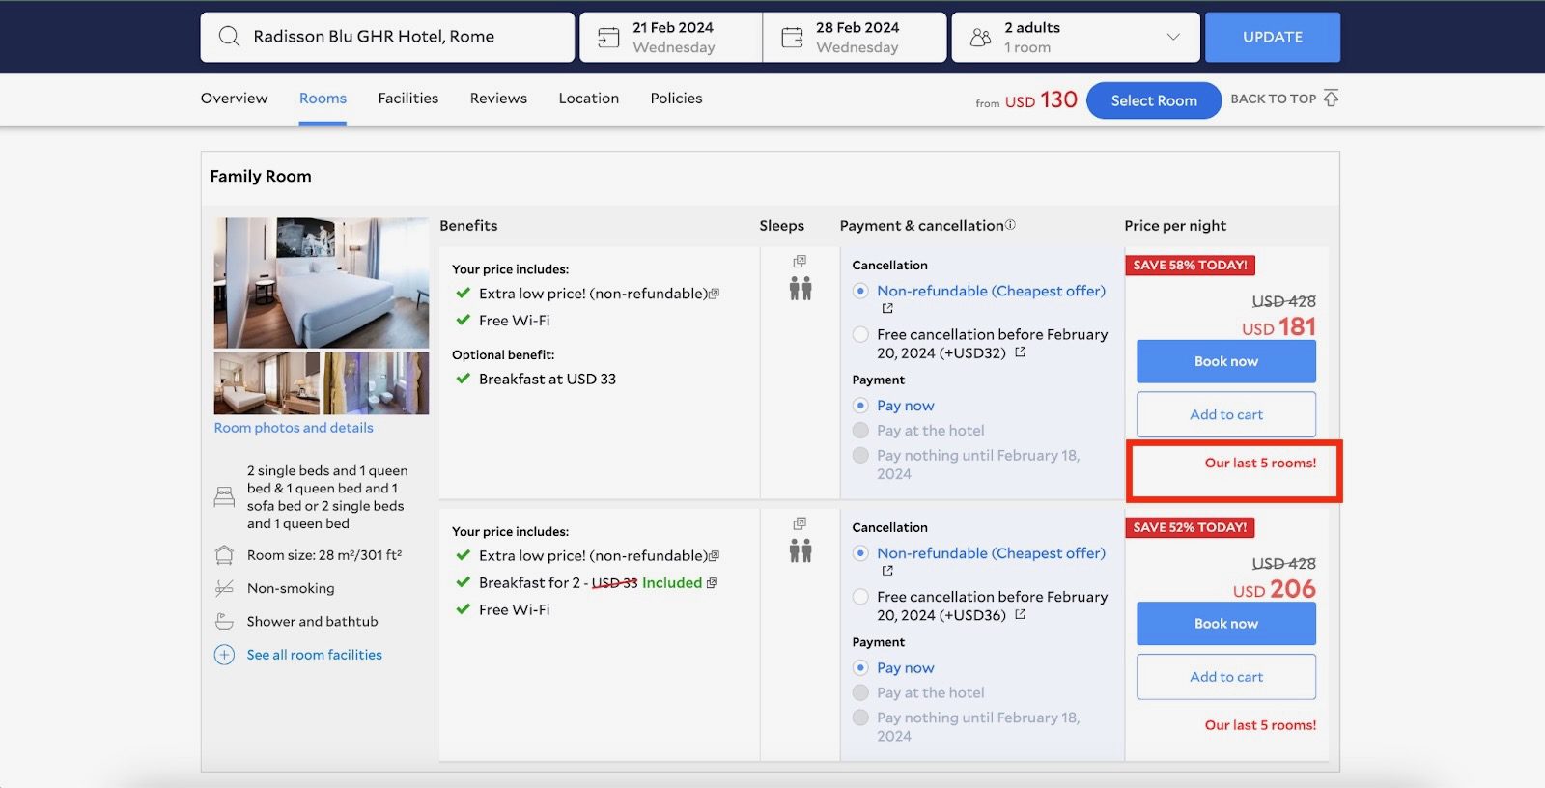Select Pay now in first room offer
Viewport: 1545px width, 788px height.
point(860,406)
